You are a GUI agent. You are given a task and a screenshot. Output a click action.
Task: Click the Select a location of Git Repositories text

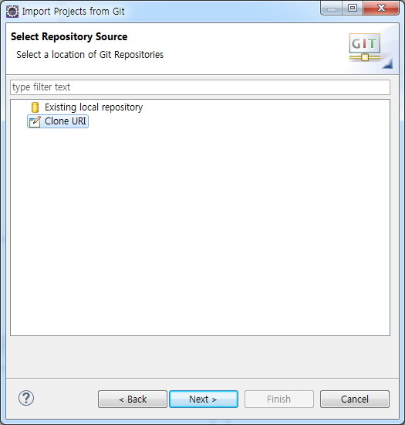coord(90,55)
